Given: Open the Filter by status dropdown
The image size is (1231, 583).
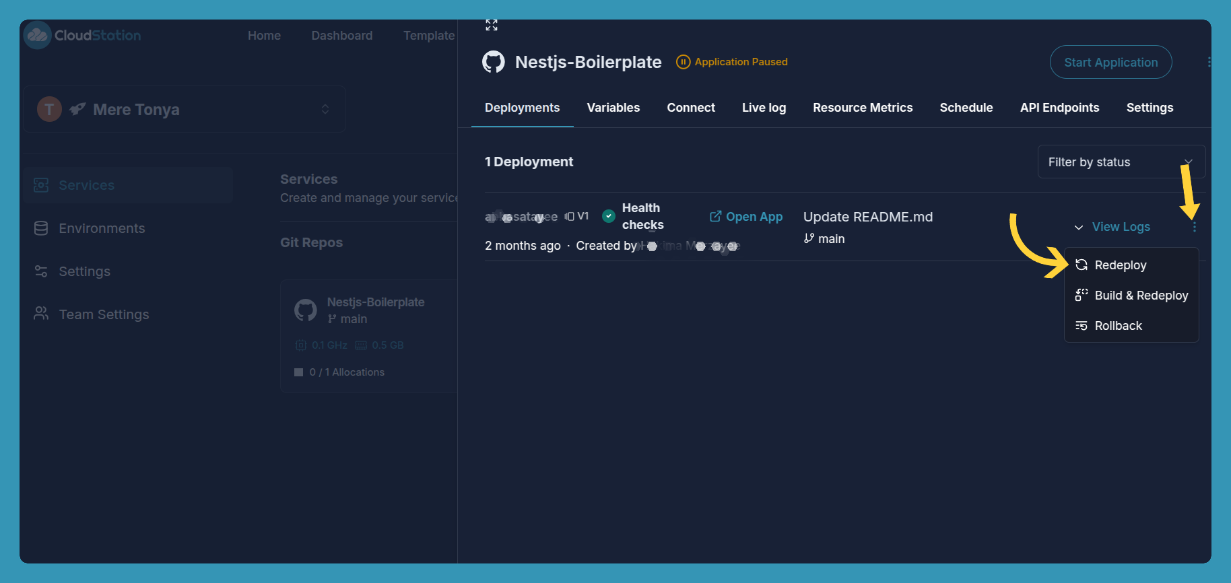Looking at the screenshot, I should point(1121,162).
